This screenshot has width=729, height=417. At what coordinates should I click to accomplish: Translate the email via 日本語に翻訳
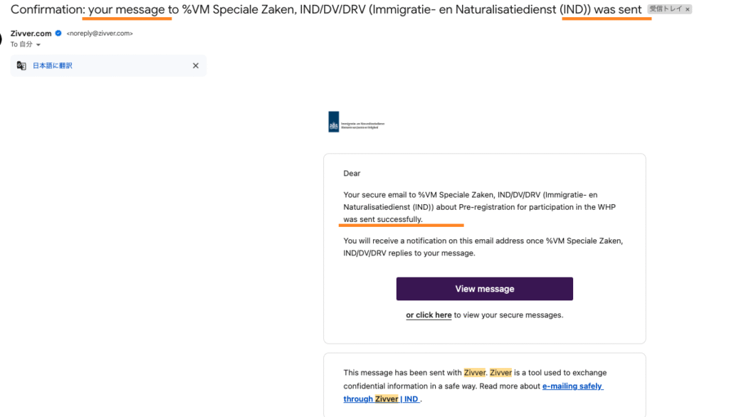point(53,65)
